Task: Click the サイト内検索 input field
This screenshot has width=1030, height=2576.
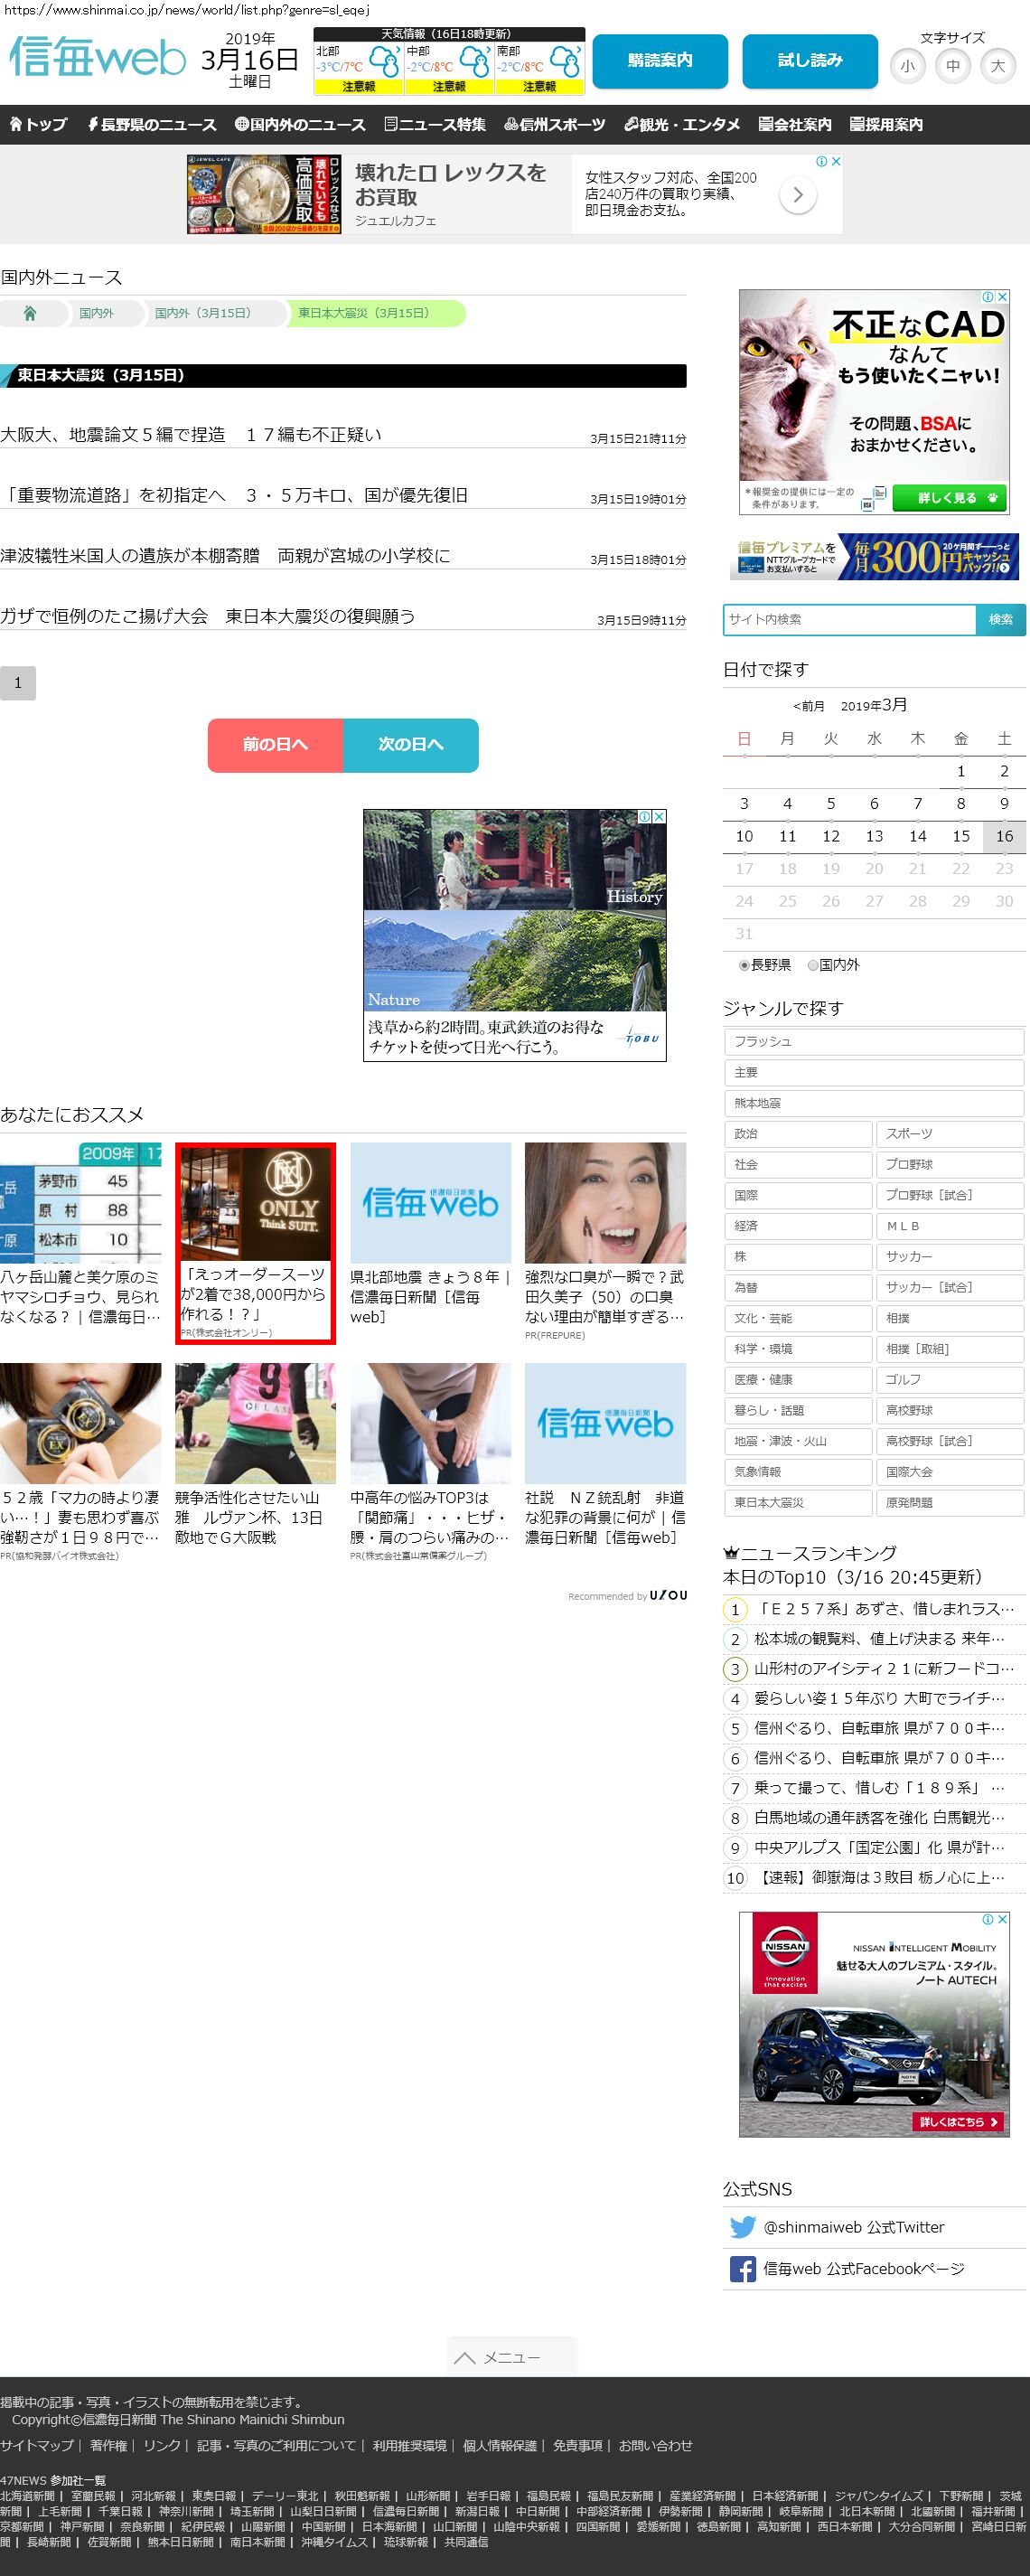Action: pos(849,620)
